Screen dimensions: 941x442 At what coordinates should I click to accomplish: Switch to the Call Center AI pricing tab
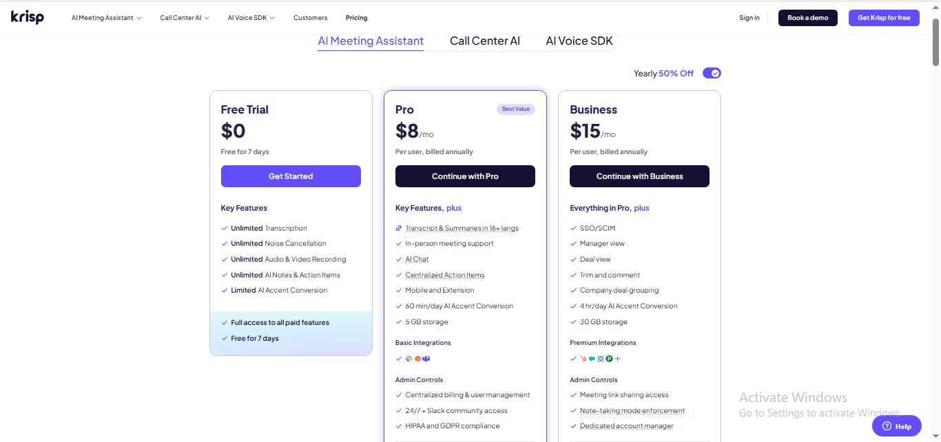484,41
